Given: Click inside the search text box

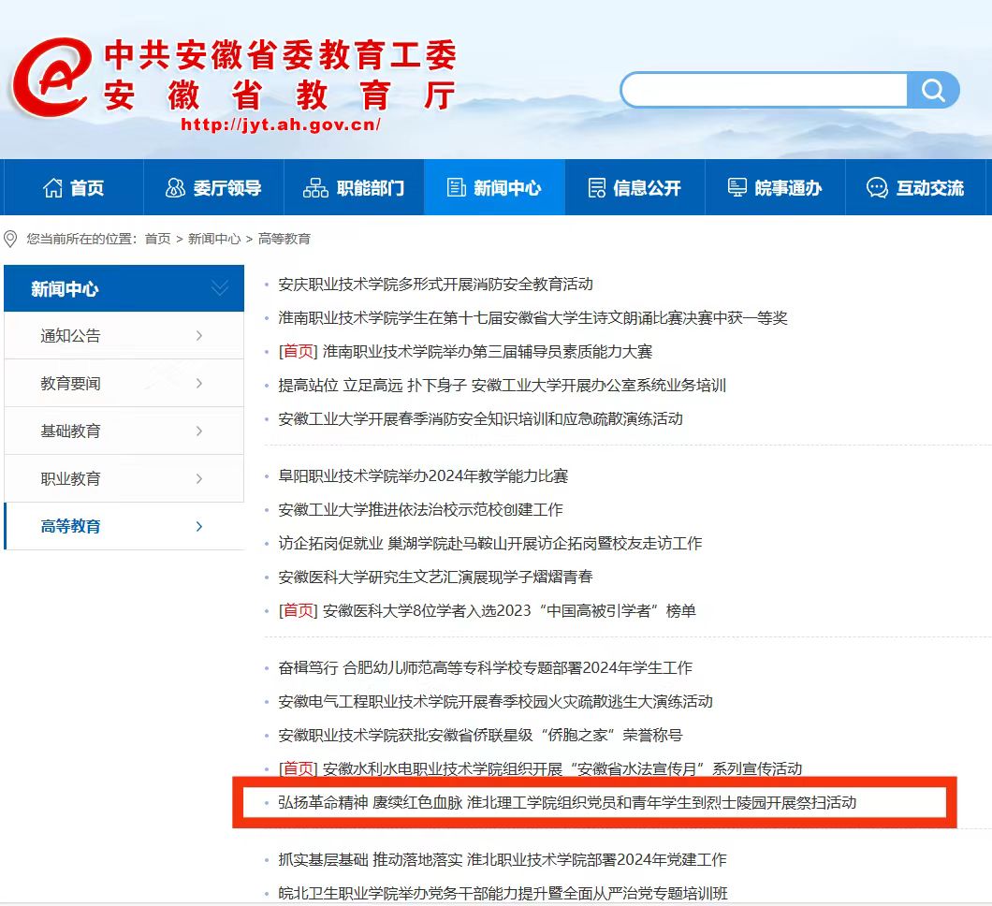Looking at the screenshot, I should pyautogui.click(x=763, y=90).
